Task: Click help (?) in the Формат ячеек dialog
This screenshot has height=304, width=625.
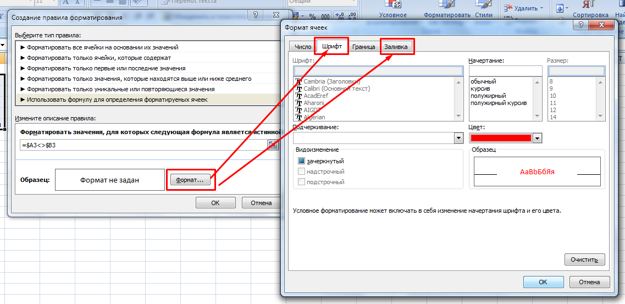Action: click(581, 25)
